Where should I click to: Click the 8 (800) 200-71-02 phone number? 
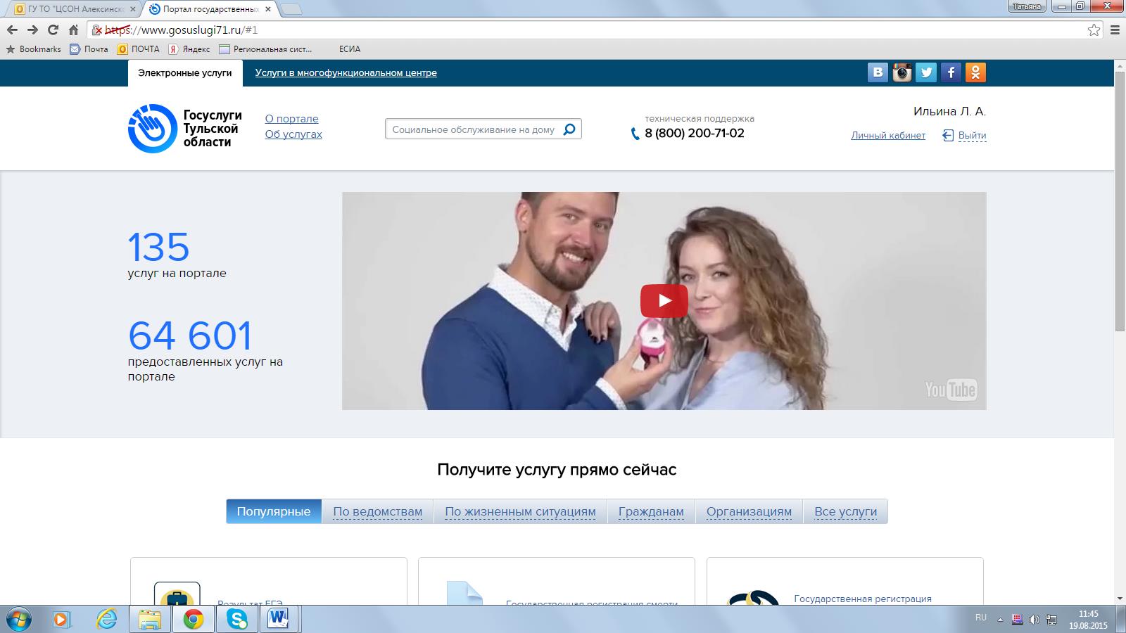[x=694, y=134]
